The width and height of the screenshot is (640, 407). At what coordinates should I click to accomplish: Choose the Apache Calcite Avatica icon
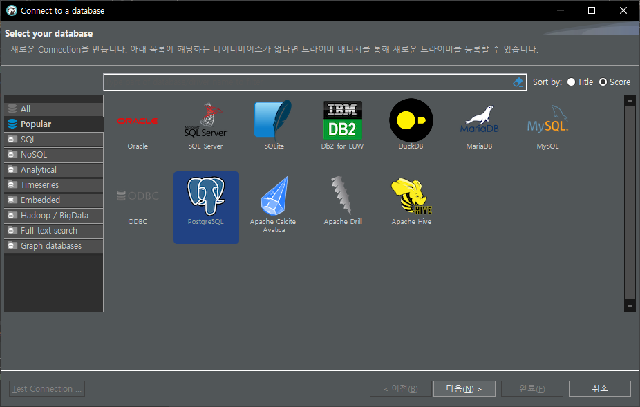274,196
